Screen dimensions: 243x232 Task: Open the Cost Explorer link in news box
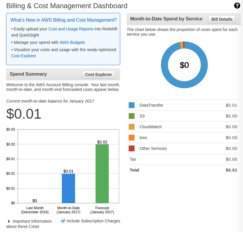[x=23, y=56]
